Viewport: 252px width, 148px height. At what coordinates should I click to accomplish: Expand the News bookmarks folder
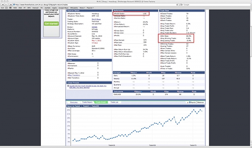[x=82, y=8]
